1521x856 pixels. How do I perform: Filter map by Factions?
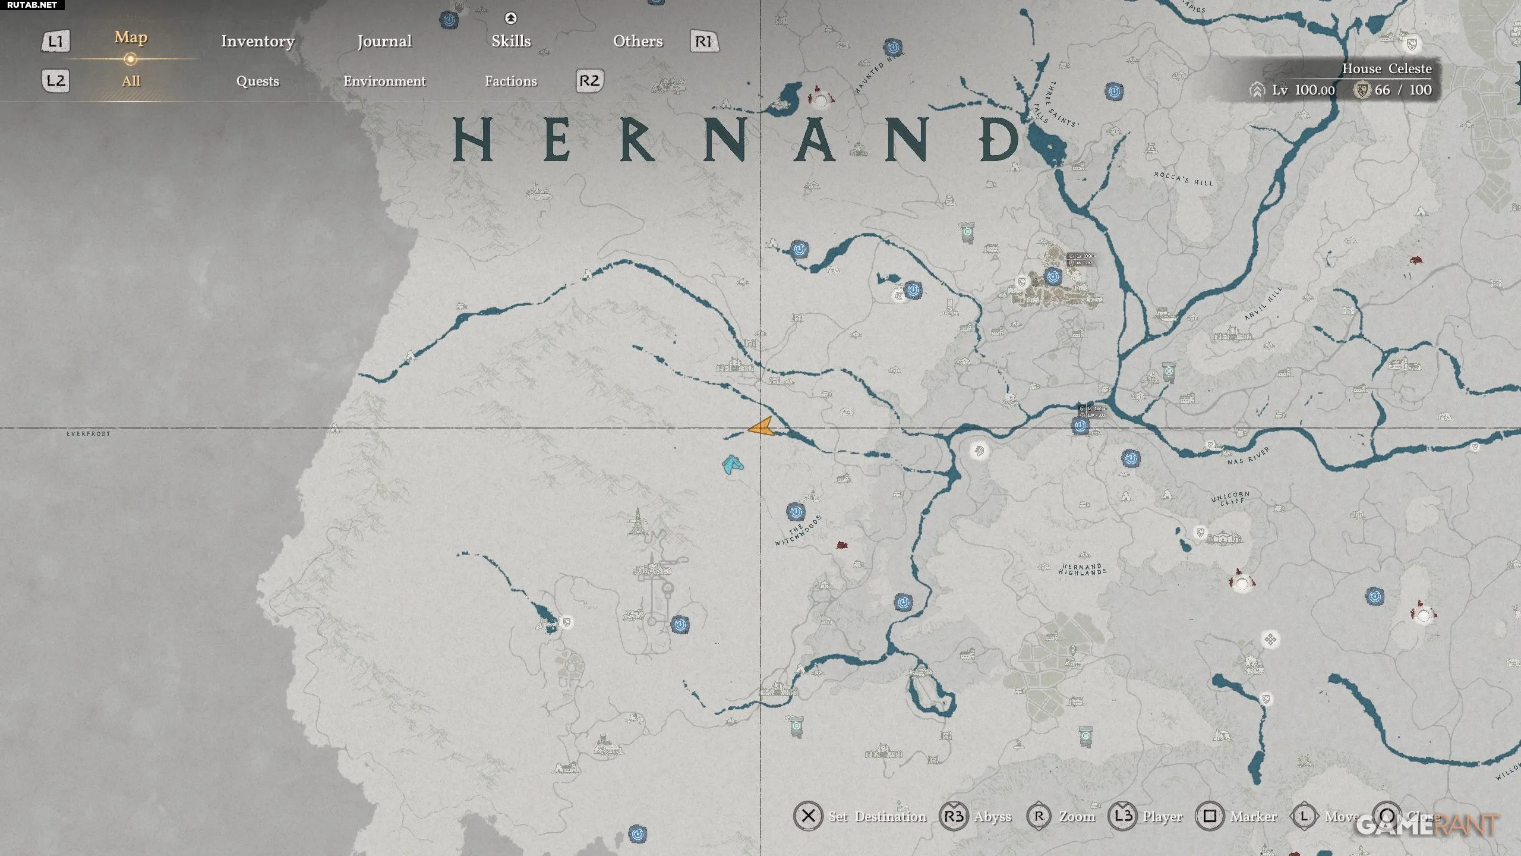tap(511, 81)
